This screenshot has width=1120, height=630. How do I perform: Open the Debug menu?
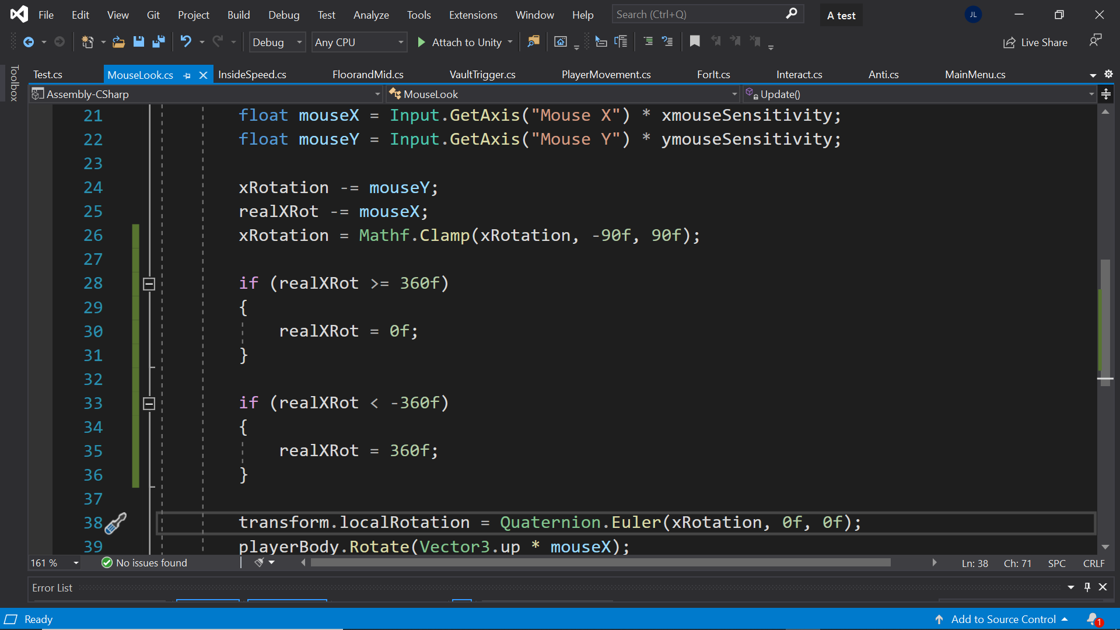(x=283, y=15)
